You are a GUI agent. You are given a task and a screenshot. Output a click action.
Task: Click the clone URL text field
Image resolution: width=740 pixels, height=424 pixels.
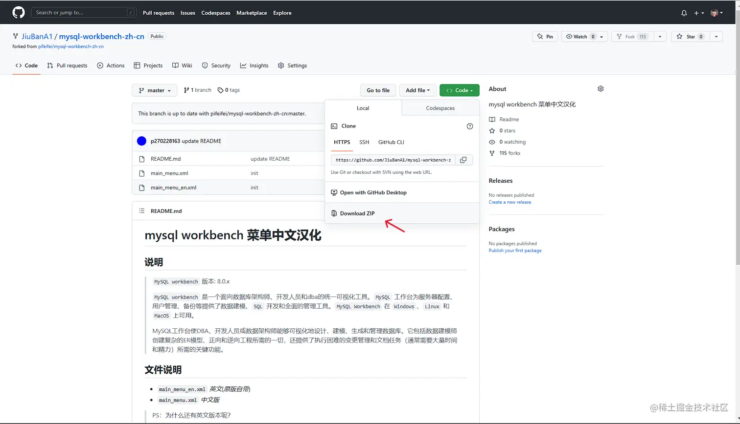click(393, 160)
